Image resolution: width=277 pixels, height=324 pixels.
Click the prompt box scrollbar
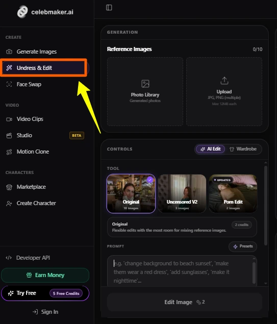coord(254,273)
